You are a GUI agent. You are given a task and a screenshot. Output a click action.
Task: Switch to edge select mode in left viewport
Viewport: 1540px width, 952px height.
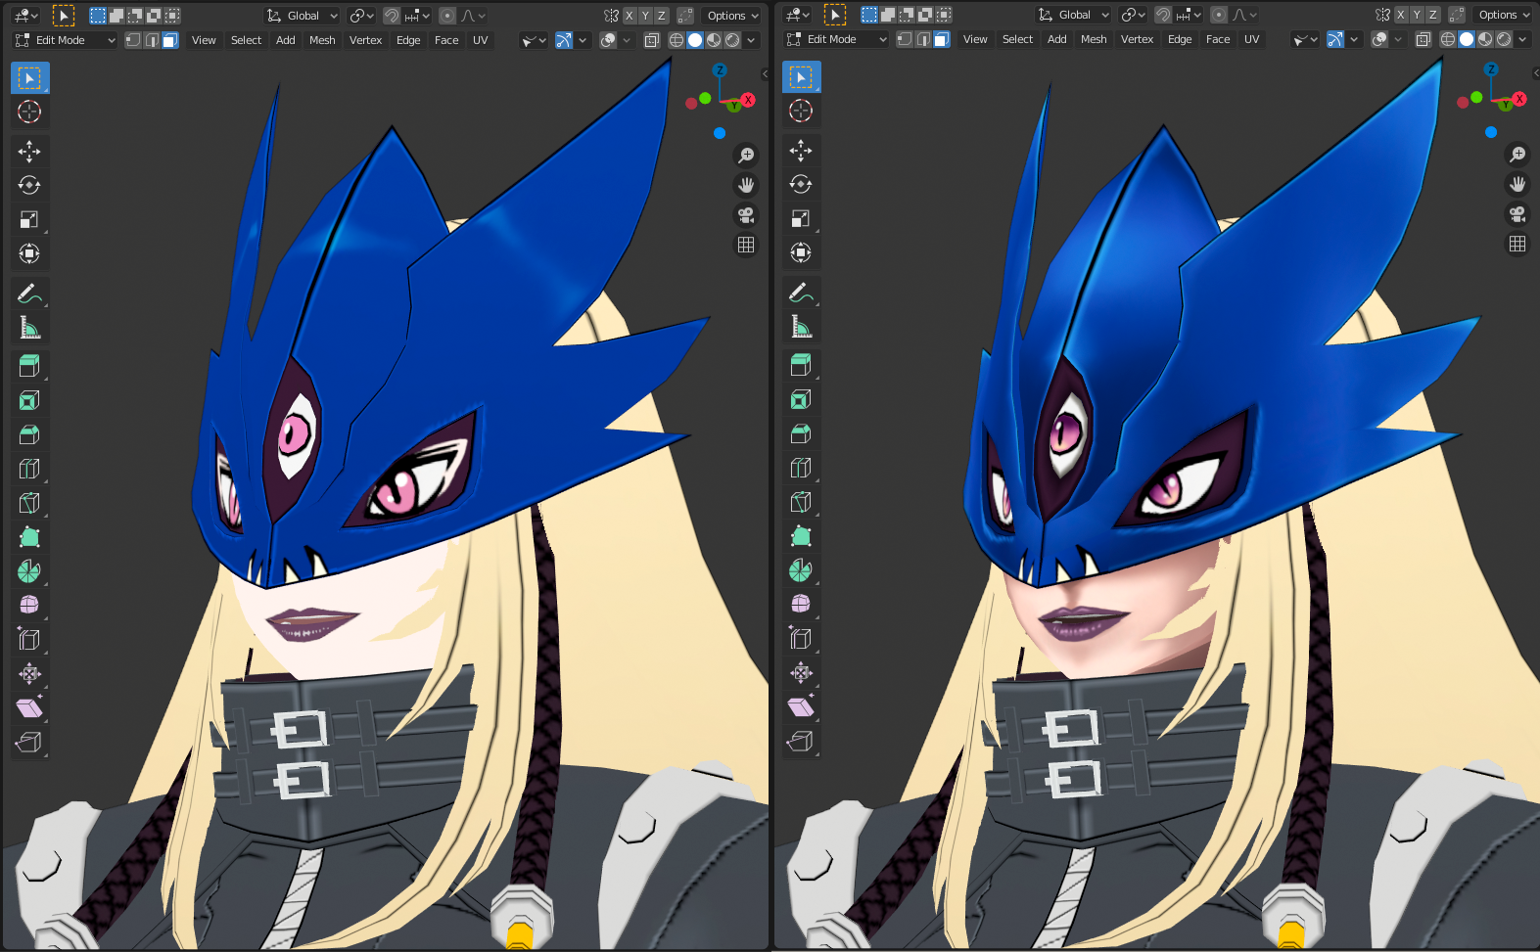click(x=152, y=40)
